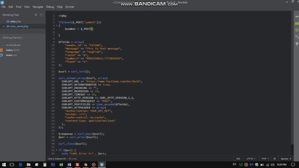Expand the screenshots folder
Viewport: 299px width, 168px height.
[x=13, y=45]
